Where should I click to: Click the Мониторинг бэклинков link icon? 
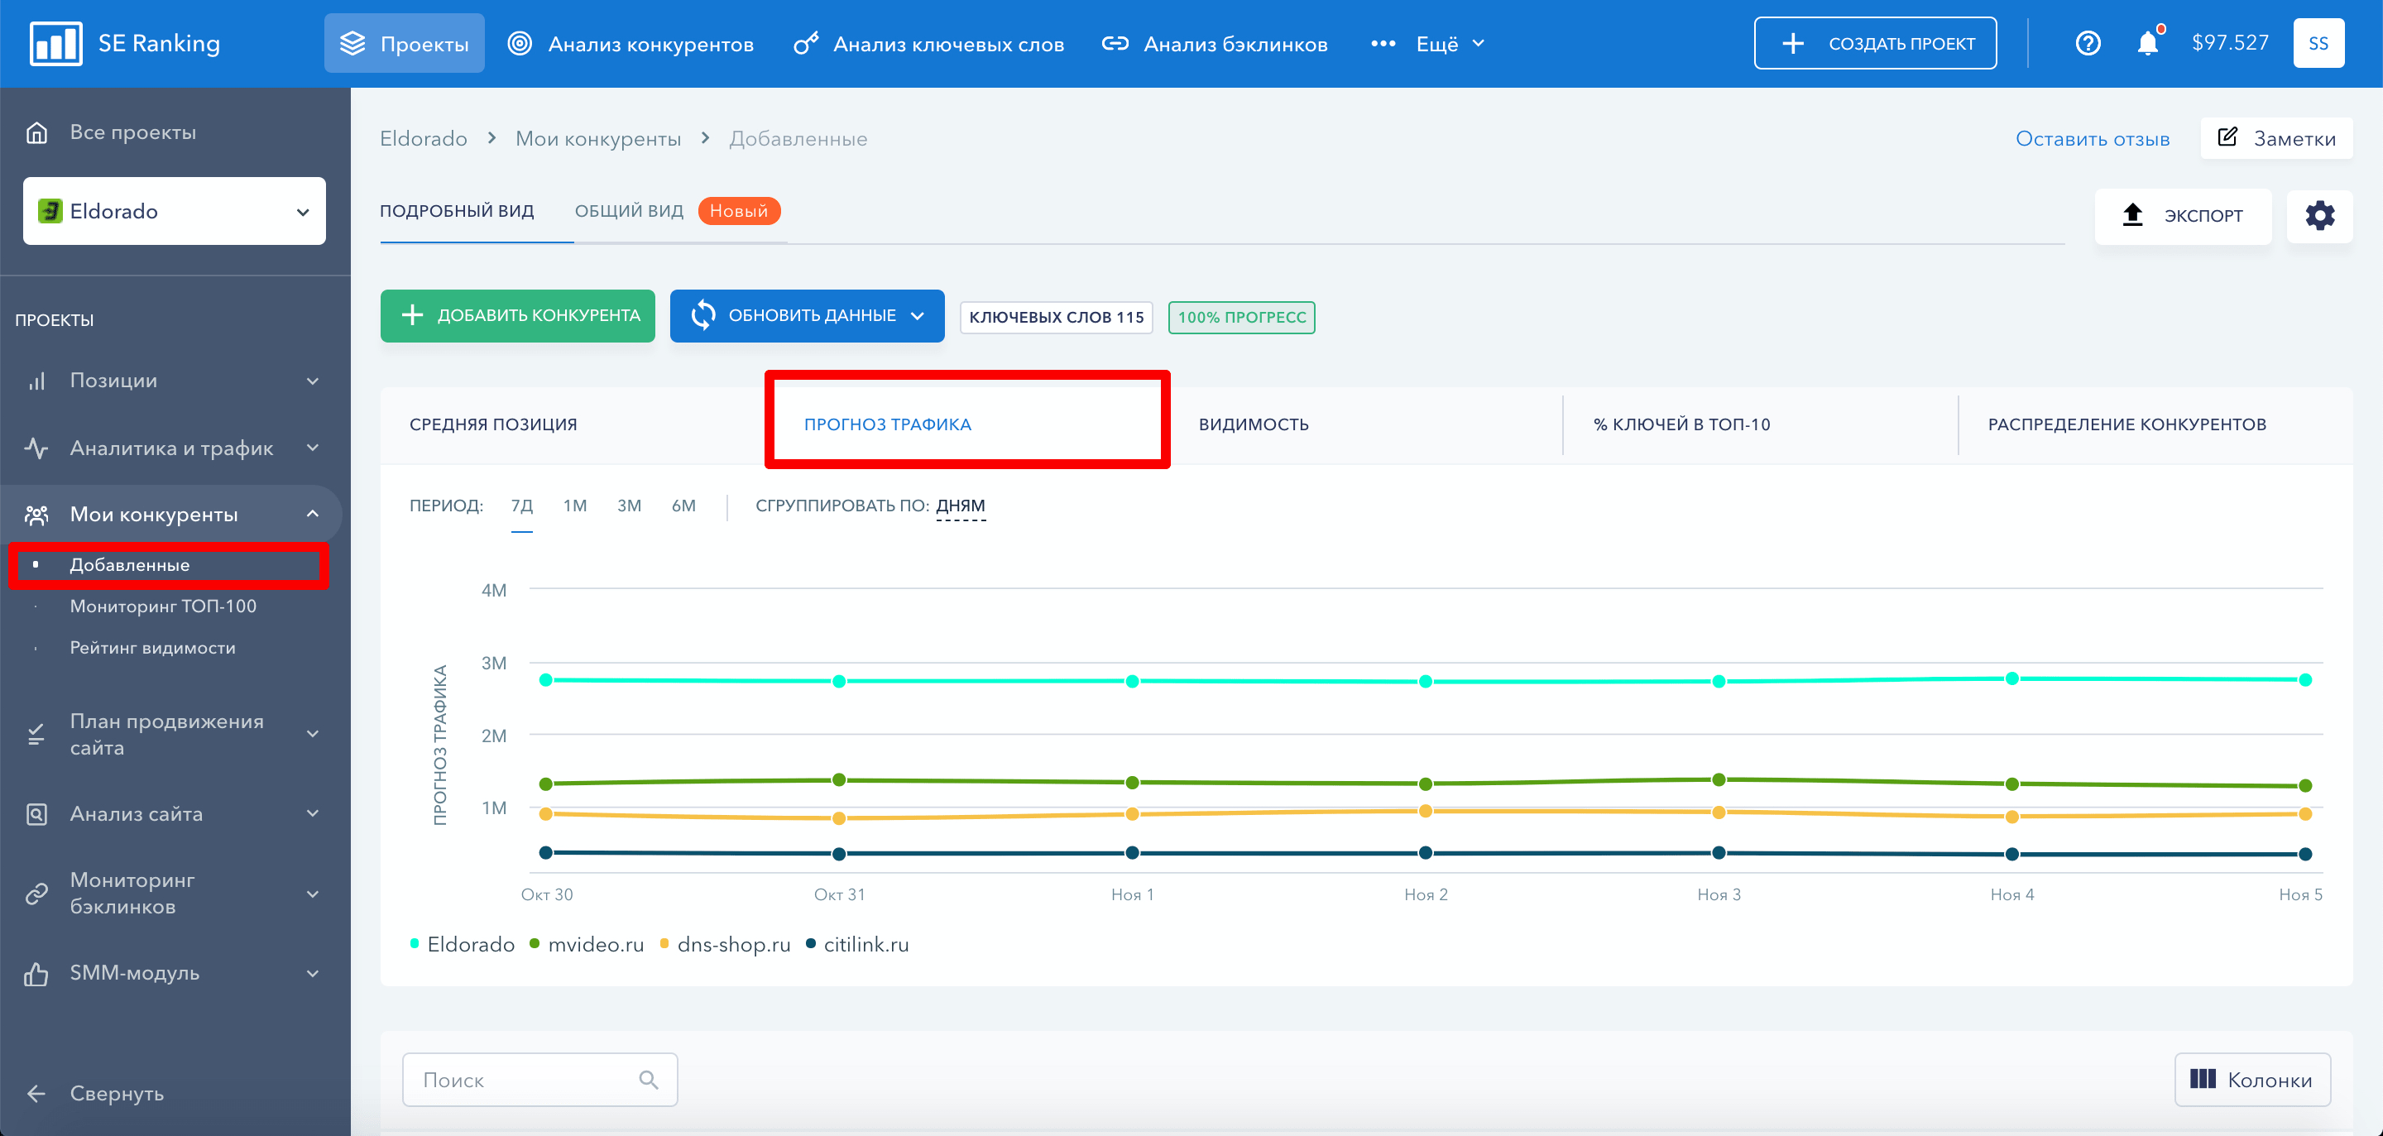(x=36, y=894)
